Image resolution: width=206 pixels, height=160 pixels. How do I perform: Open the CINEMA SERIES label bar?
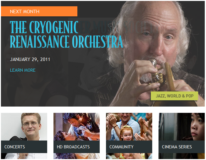pos(182,147)
